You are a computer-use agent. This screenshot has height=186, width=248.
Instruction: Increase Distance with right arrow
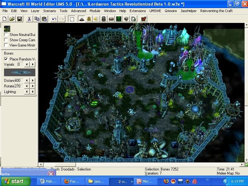33,81
